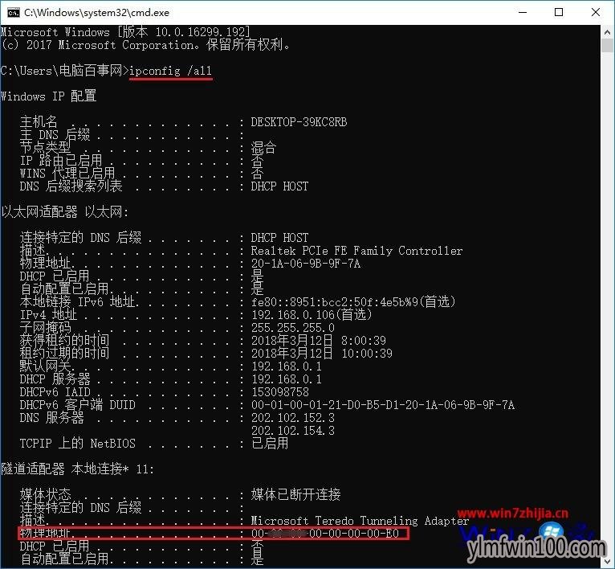This screenshot has width=615, height=569.
Task: Click 媒体已断开连接 status text
Action: coord(295,494)
